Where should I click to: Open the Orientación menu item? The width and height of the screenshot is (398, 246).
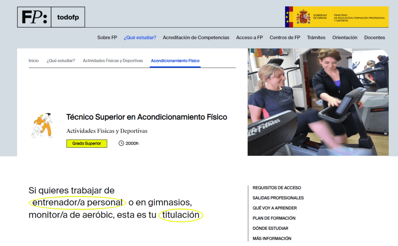click(345, 38)
